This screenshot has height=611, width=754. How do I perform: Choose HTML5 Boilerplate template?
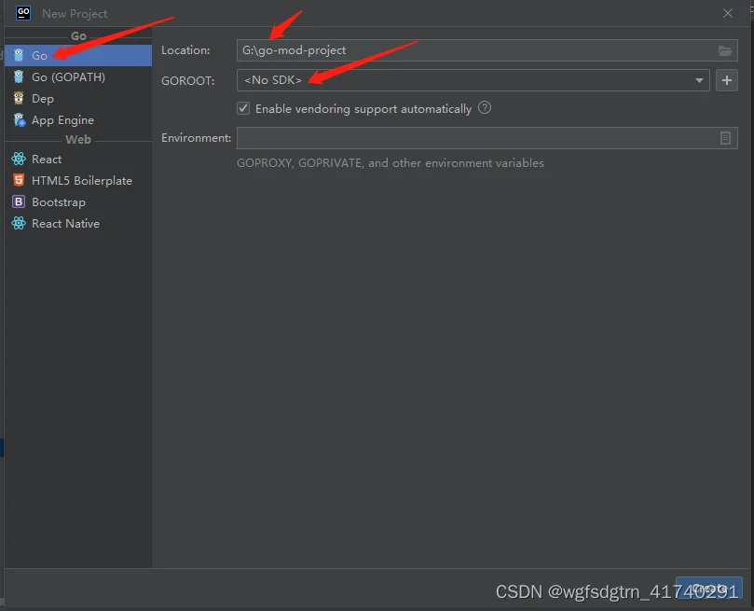click(78, 180)
